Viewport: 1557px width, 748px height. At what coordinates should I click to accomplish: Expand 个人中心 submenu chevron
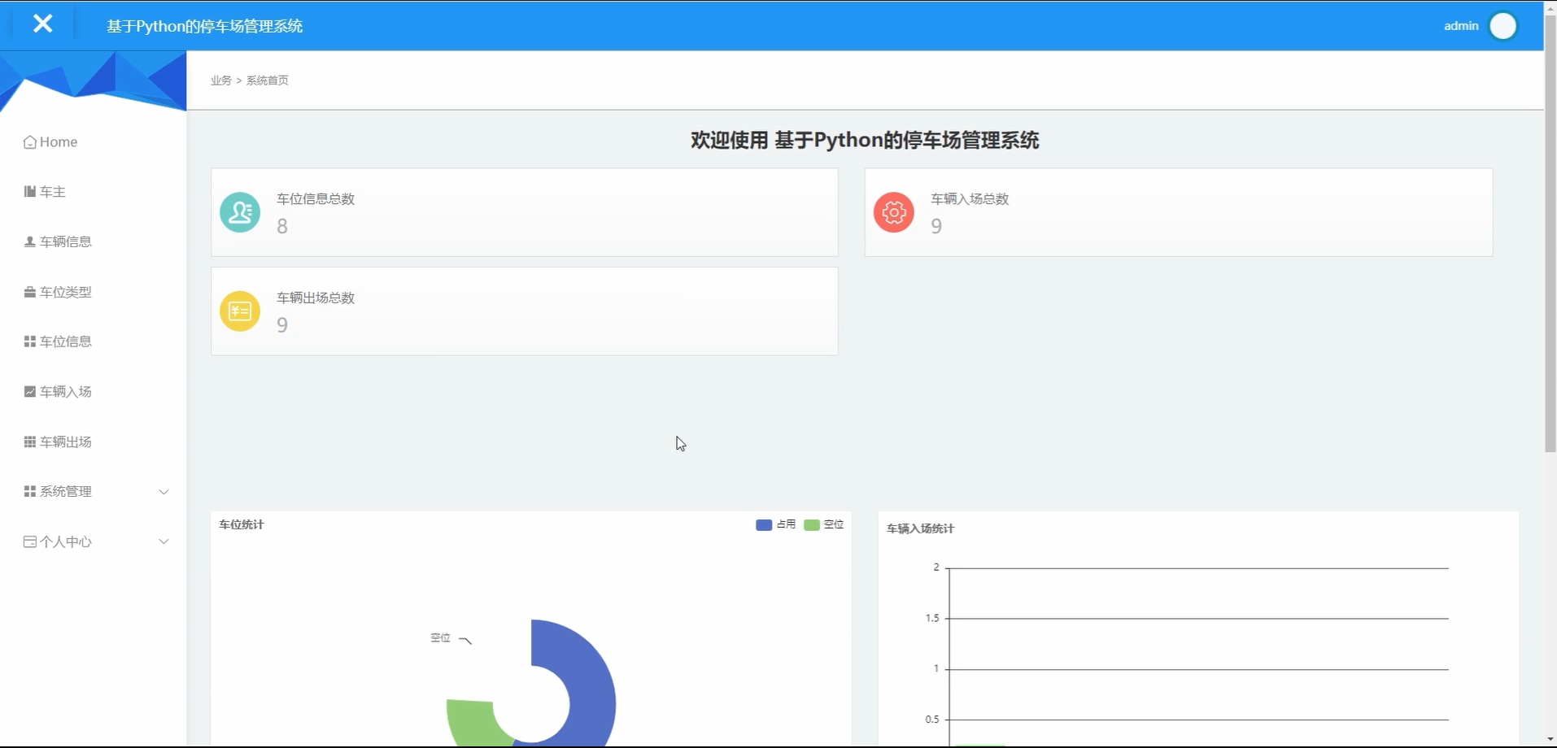(164, 541)
